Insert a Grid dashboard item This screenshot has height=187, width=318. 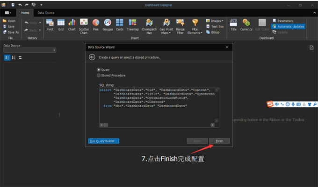pyautogui.click(x=61, y=25)
